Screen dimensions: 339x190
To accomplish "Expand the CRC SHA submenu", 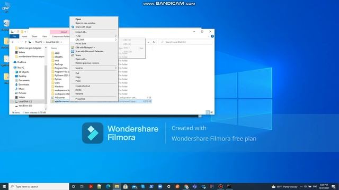I will [94, 40].
